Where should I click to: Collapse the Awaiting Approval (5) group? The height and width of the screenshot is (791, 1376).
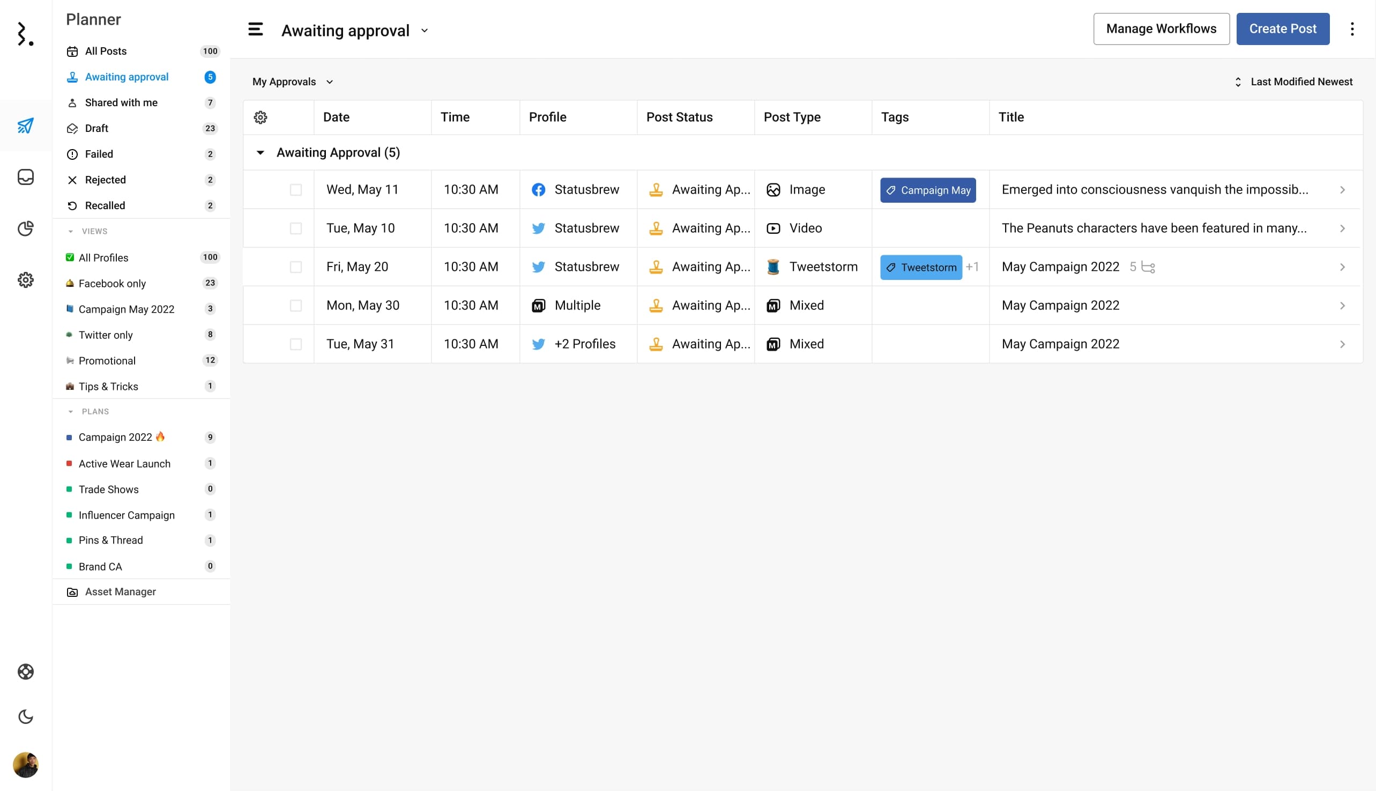click(x=261, y=153)
